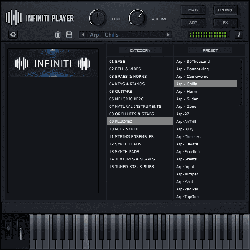Load preset Arp-Elevate
The height and width of the screenshot is (250, 250).
pyautogui.click(x=206, y=144)
